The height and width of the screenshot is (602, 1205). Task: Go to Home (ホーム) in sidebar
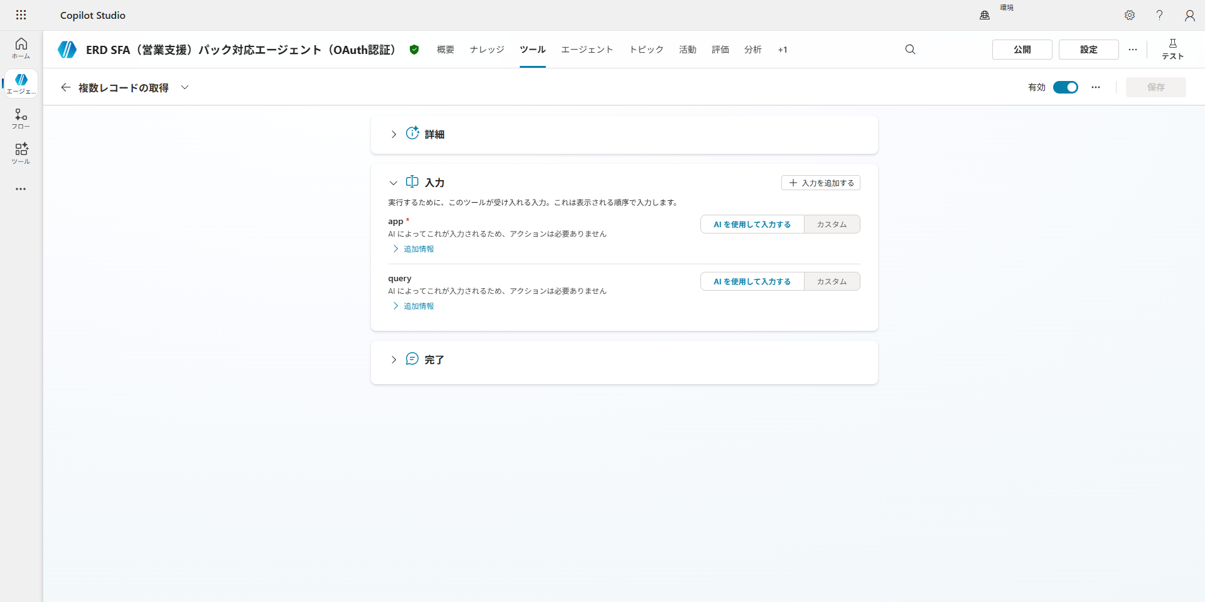pos(21,48)
